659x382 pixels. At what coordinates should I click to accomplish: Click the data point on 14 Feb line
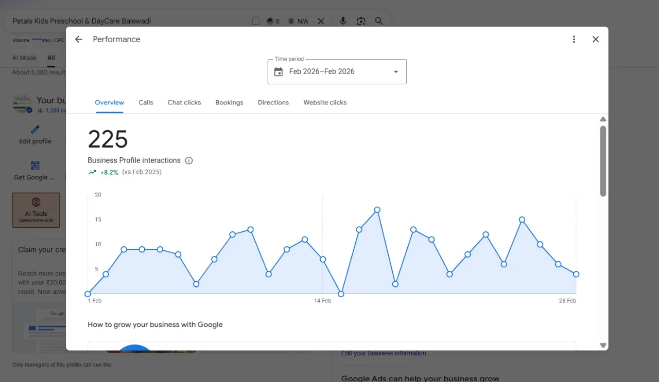(323, 259)
